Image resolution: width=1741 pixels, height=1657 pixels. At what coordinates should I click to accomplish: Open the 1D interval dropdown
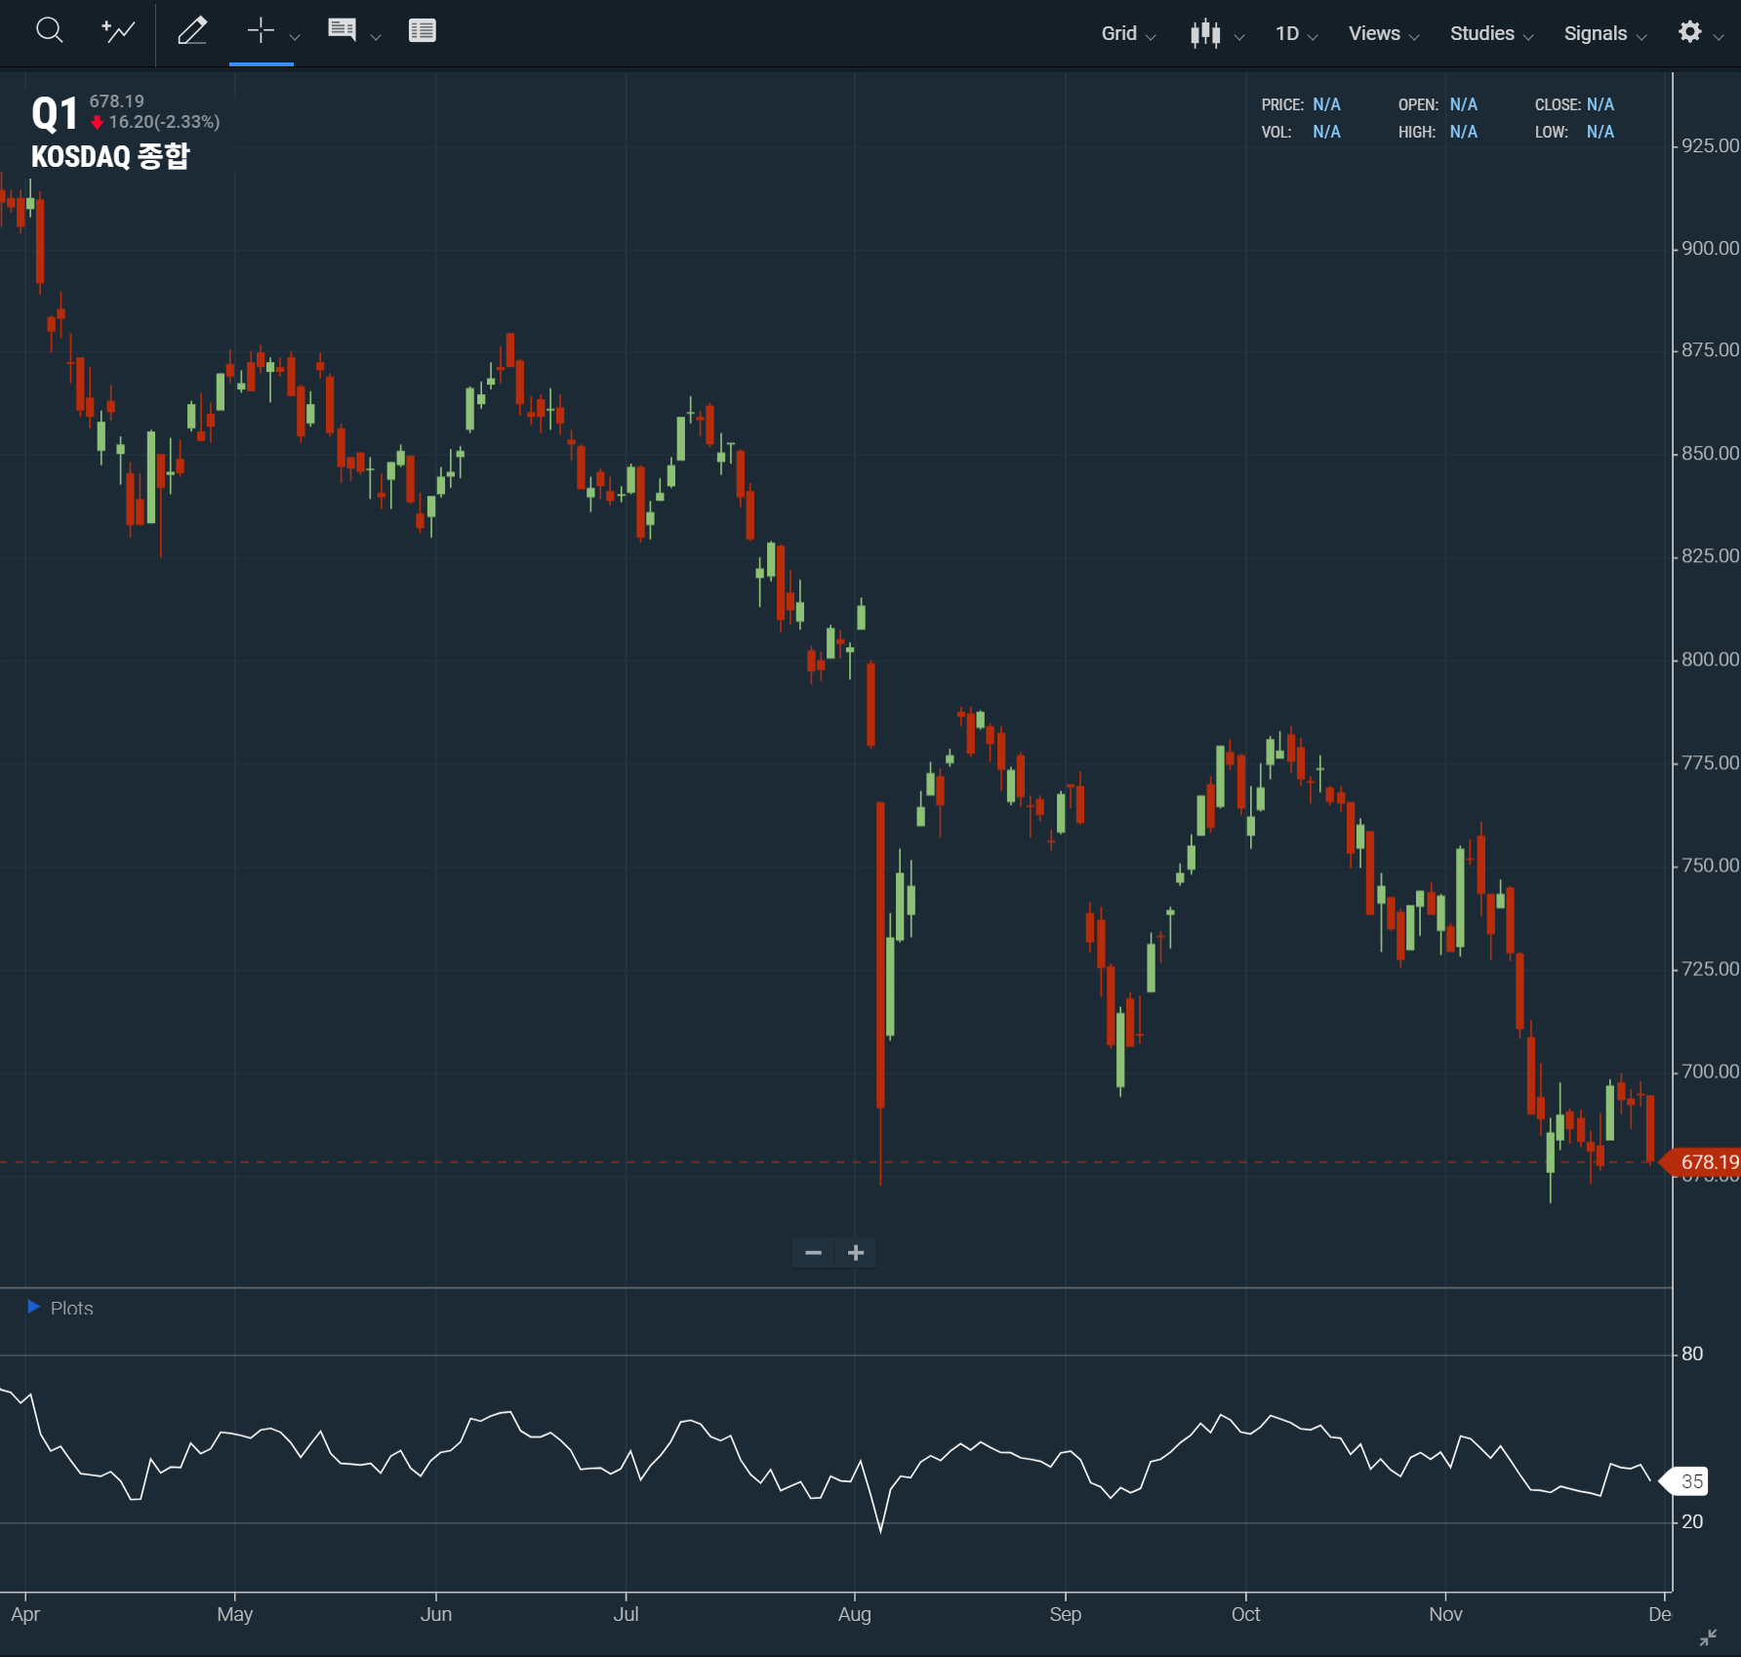tap(1296, 34)
